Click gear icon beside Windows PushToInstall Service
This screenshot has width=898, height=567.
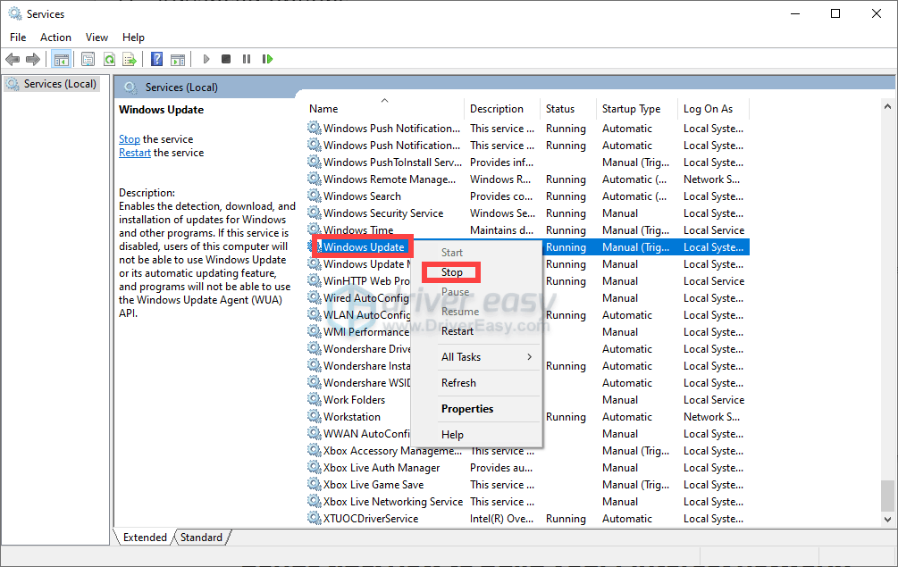point(314,162)
